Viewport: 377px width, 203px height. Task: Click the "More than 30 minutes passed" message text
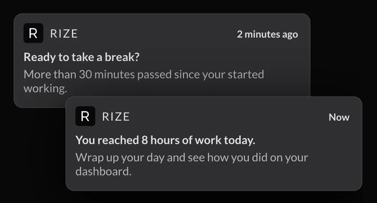click(144, 82)
